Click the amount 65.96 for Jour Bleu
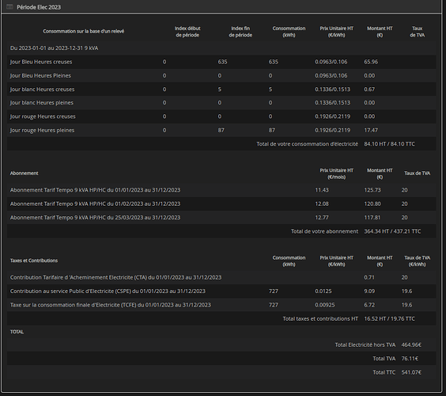 point(371,62)
